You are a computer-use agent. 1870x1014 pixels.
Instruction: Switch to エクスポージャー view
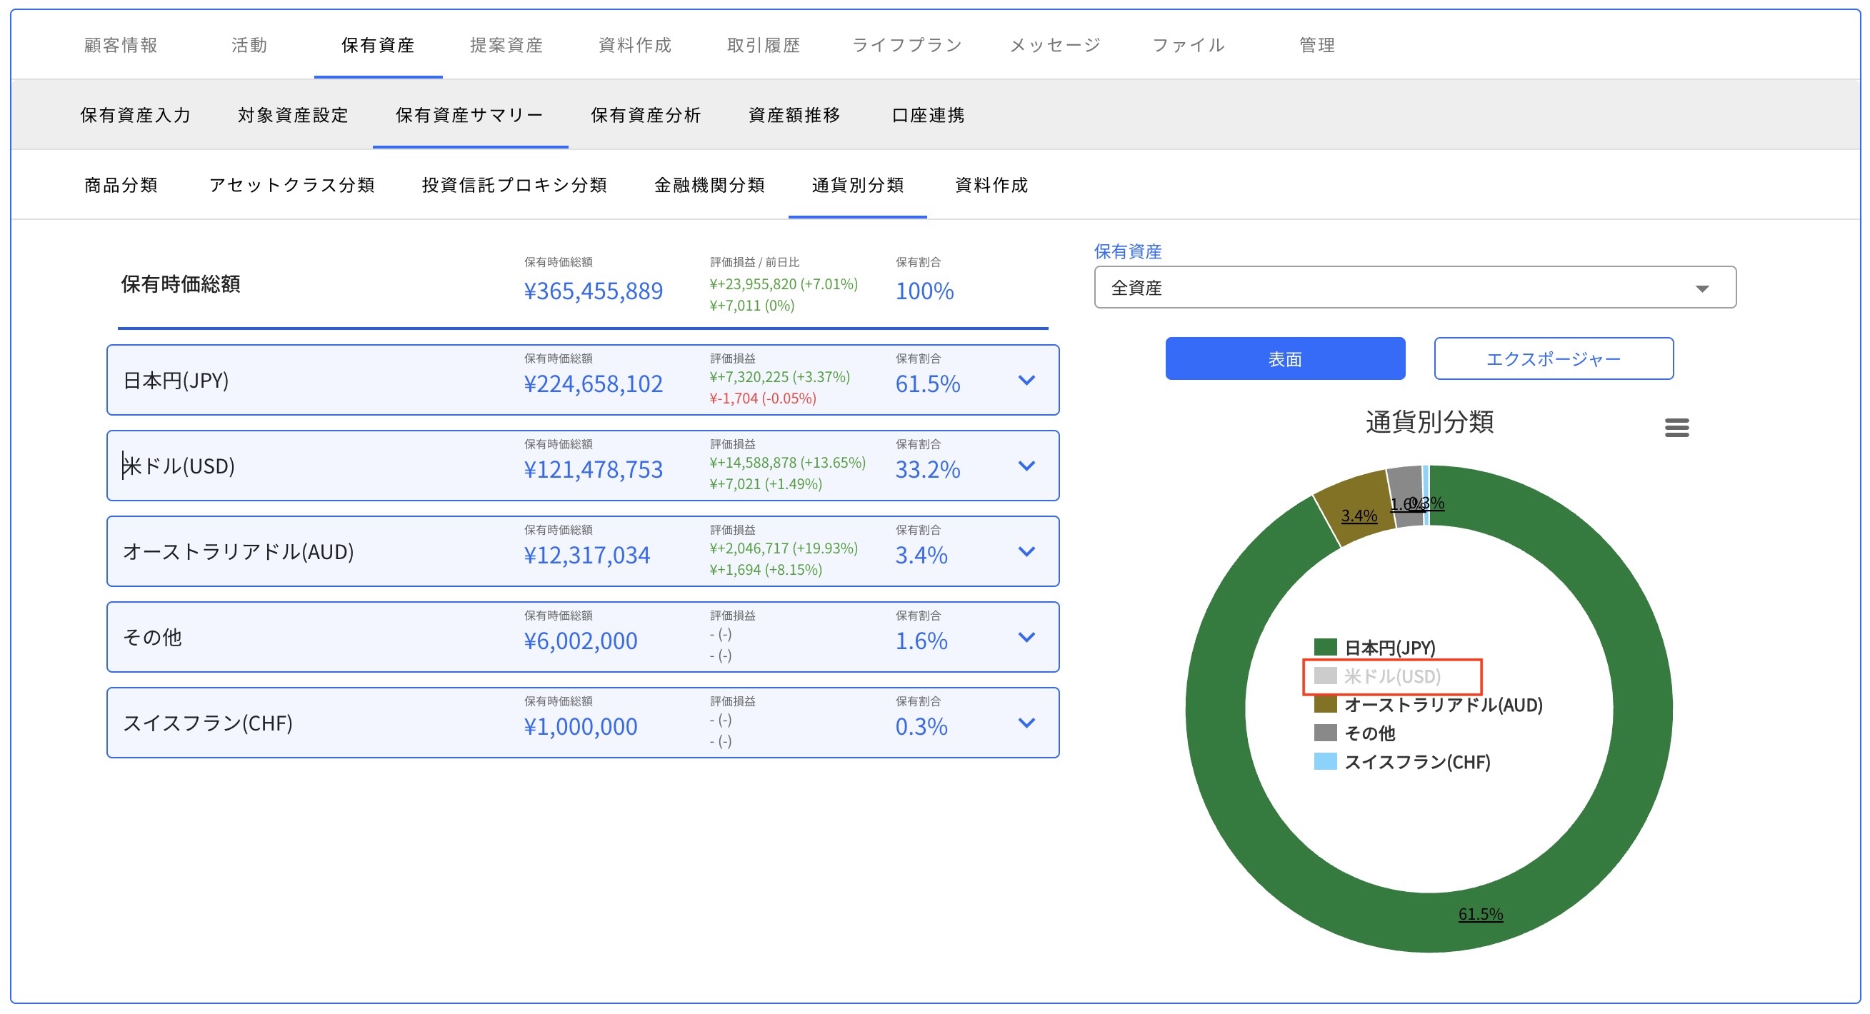(x=1554, y=358)
